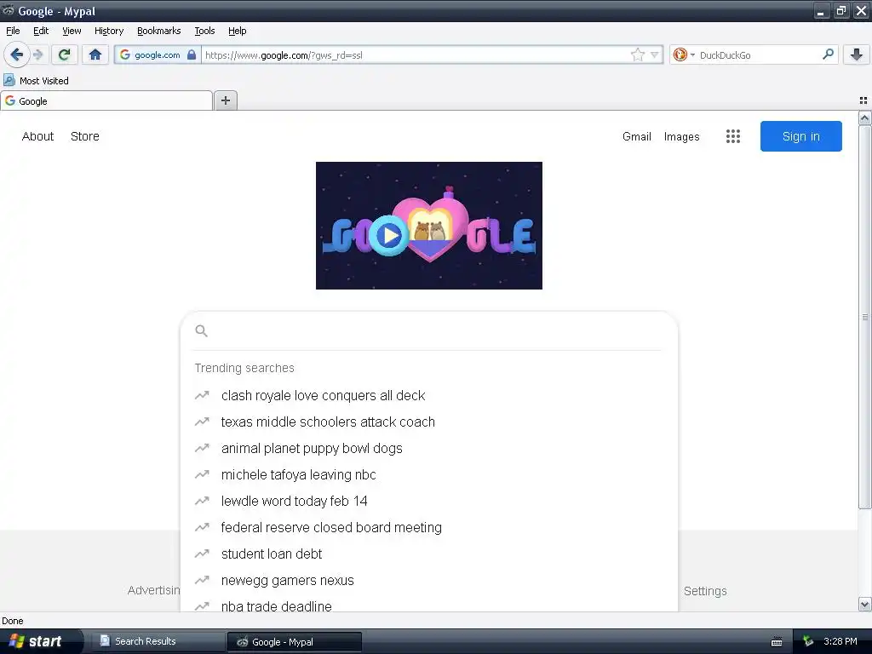Click the search magnifier in DuckDuckGo box
This screenshot has width=872, height=654.
click(828, 54)
